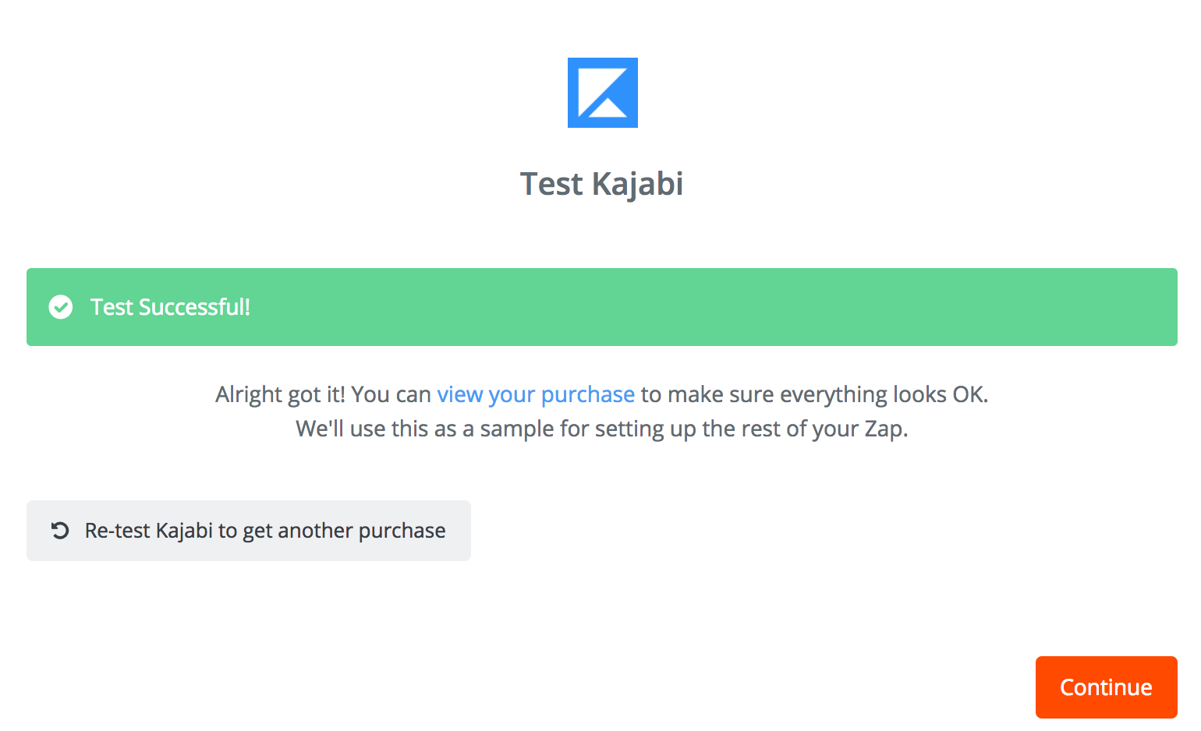The image size is (1201, 731).
Task: Click the orange Continue button
Action: coord(1106,687)
